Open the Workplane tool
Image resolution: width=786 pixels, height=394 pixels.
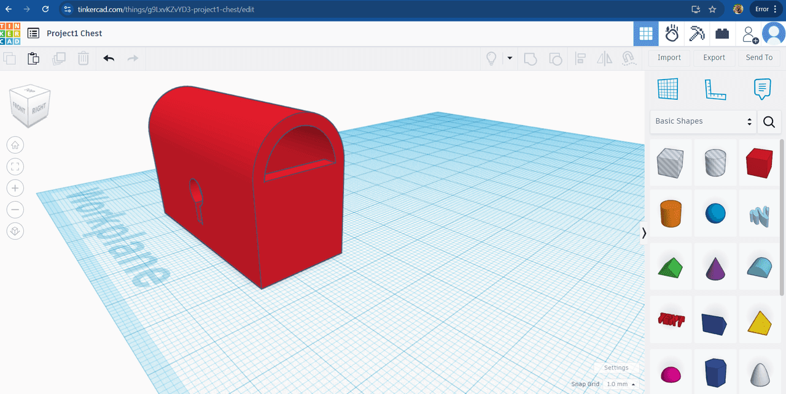click(x=667, y=89)
